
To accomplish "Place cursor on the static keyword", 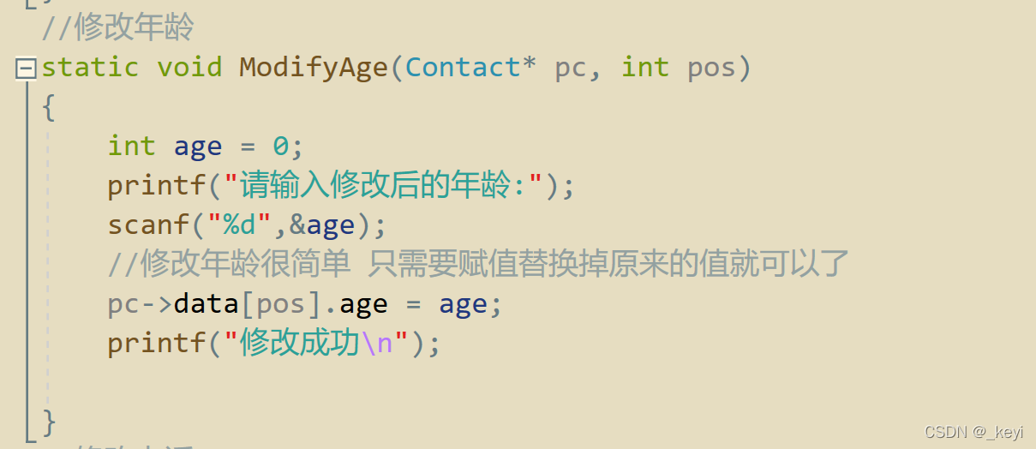I will tap(90, 67).
